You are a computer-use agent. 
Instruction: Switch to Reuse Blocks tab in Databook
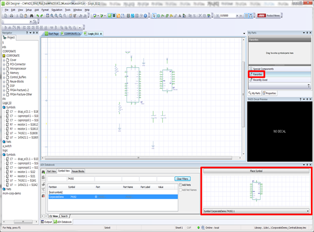78,171
